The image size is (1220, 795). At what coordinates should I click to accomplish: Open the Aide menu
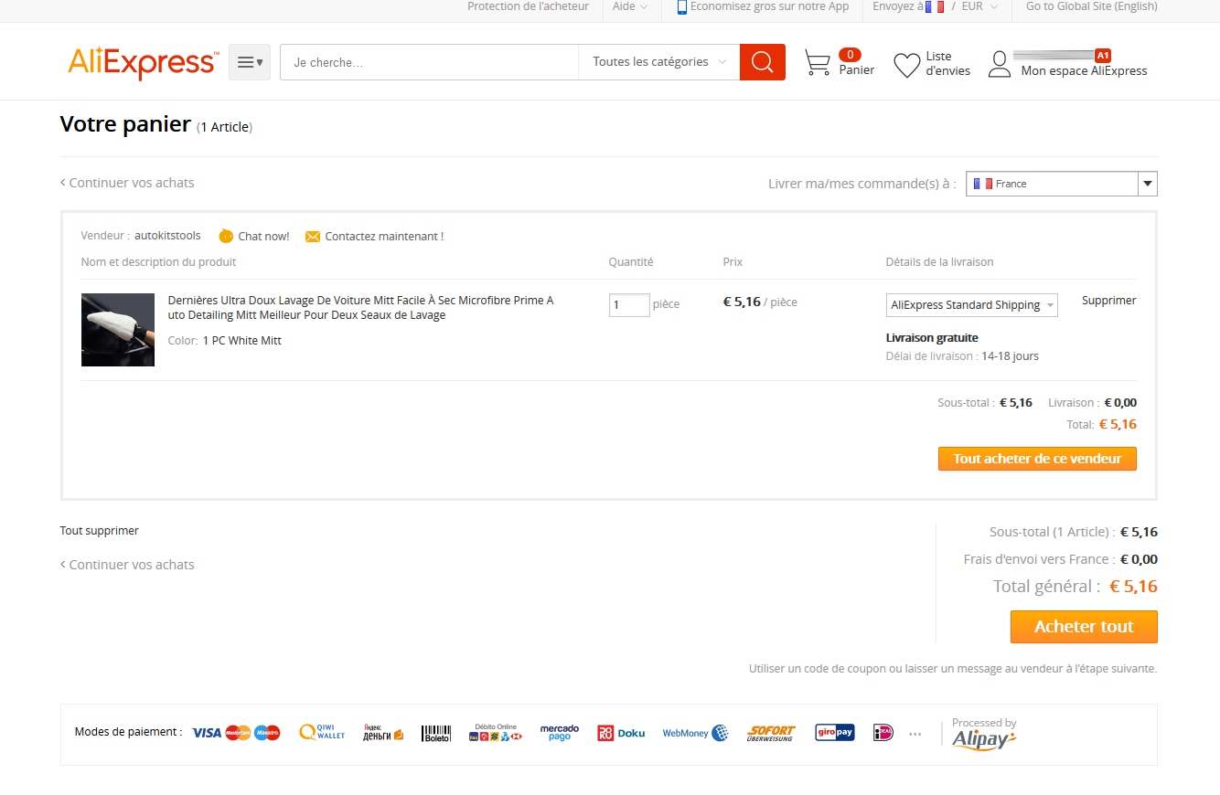coord(629,7)
